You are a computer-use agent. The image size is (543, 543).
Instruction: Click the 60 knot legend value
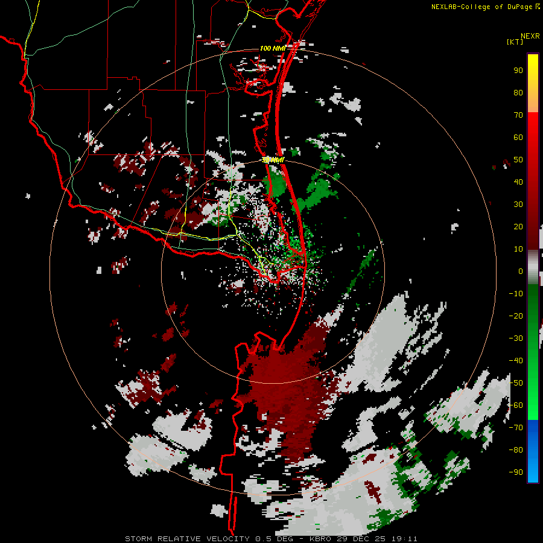[x=518, y=137]
